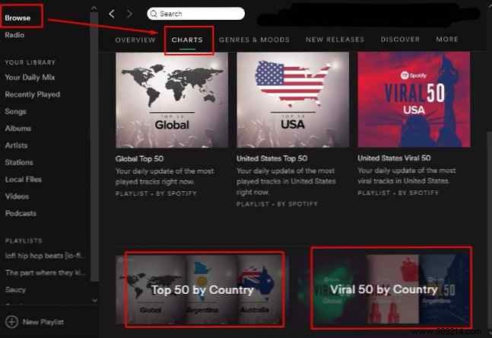The image size is (492, 338).
Task: Go to Albums in library
Action: coord(18,128)
